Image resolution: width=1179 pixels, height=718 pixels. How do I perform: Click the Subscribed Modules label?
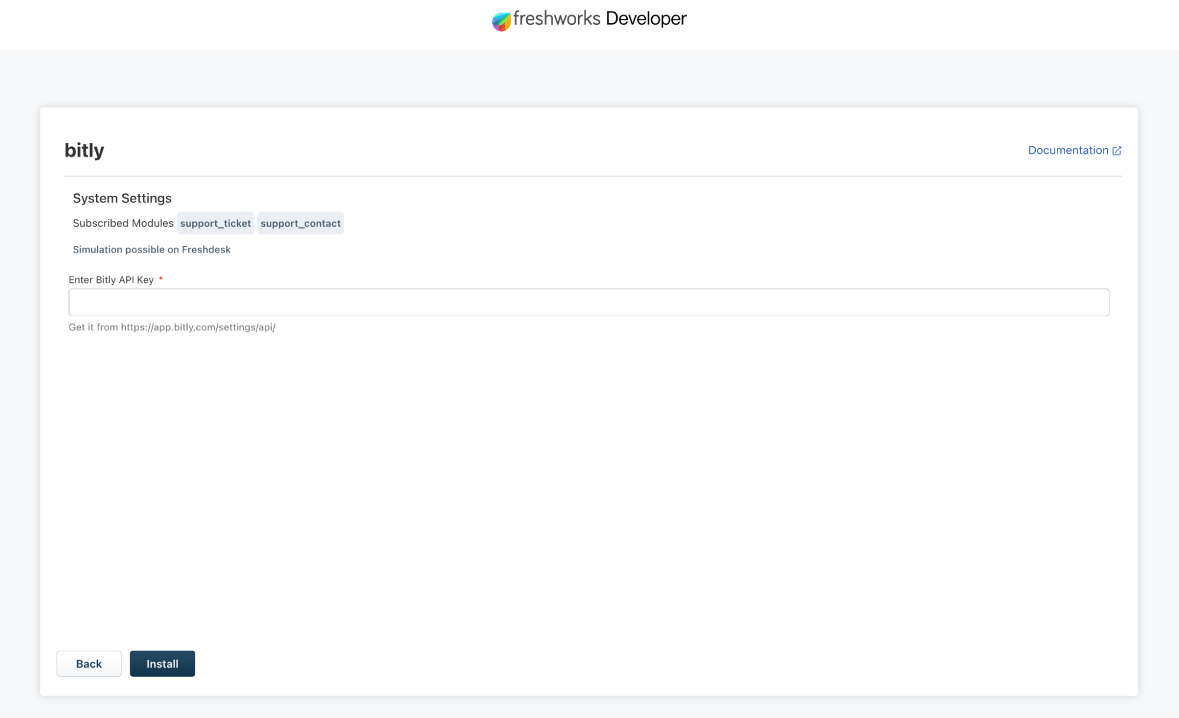point(123,223)
